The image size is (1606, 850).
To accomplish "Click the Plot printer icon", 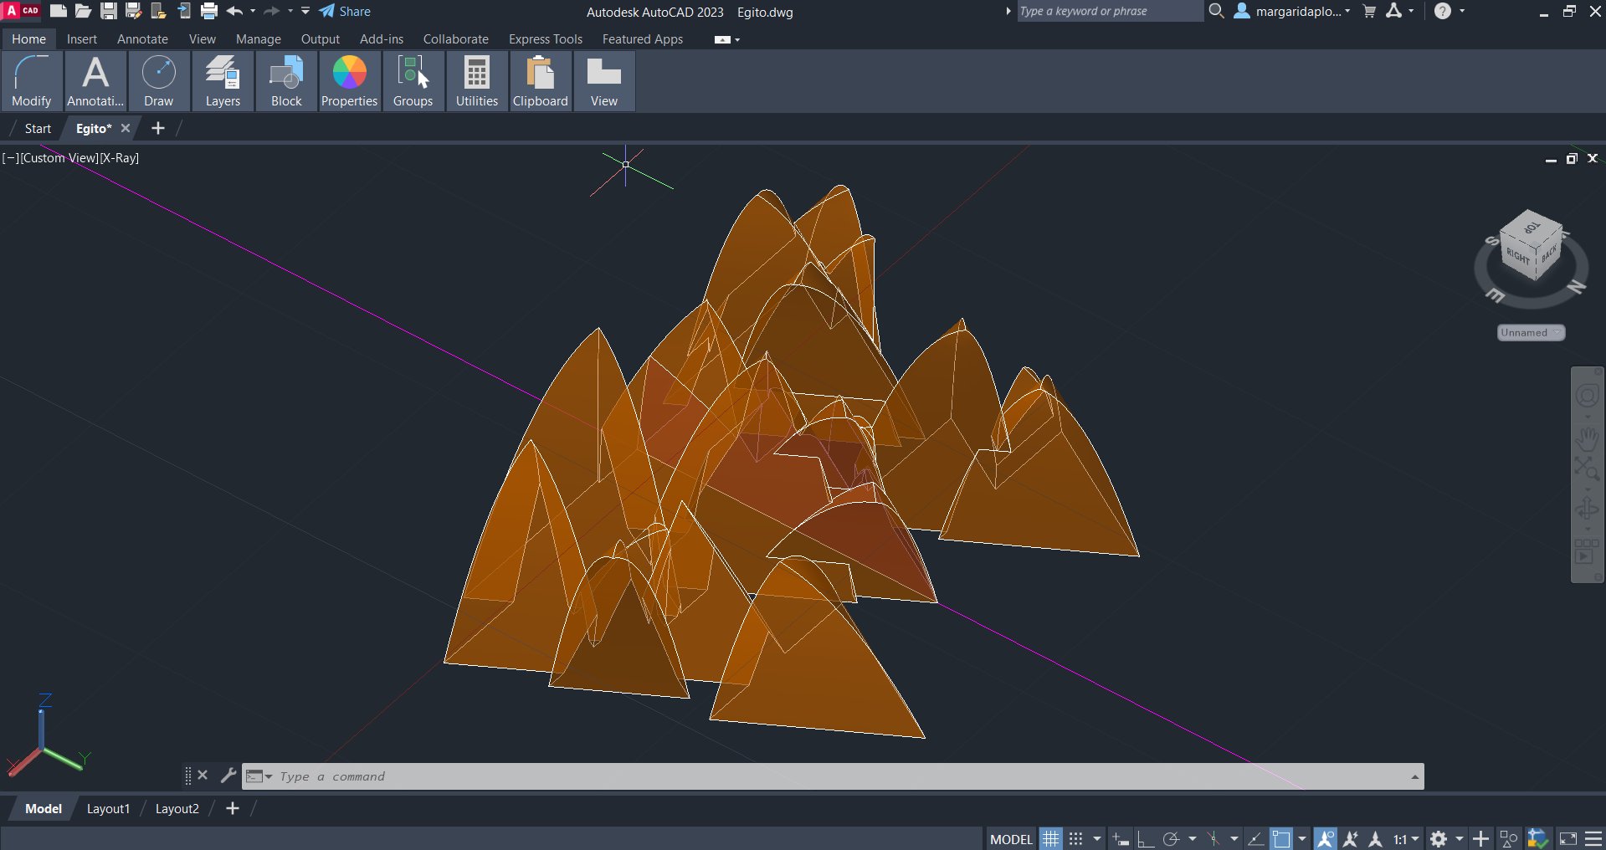I will pyautogui.click(x=209, y=12).
